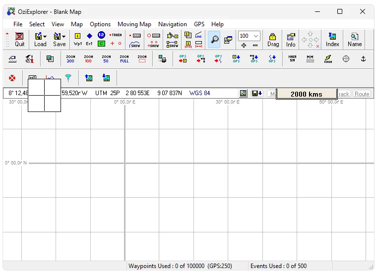Click the picture icon beside WGS 84
Viewport: 378px width, 274px height.
click(x=243, y=94)
